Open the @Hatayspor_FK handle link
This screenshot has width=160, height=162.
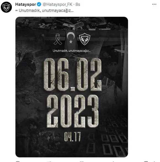click(x=57, y=4)
